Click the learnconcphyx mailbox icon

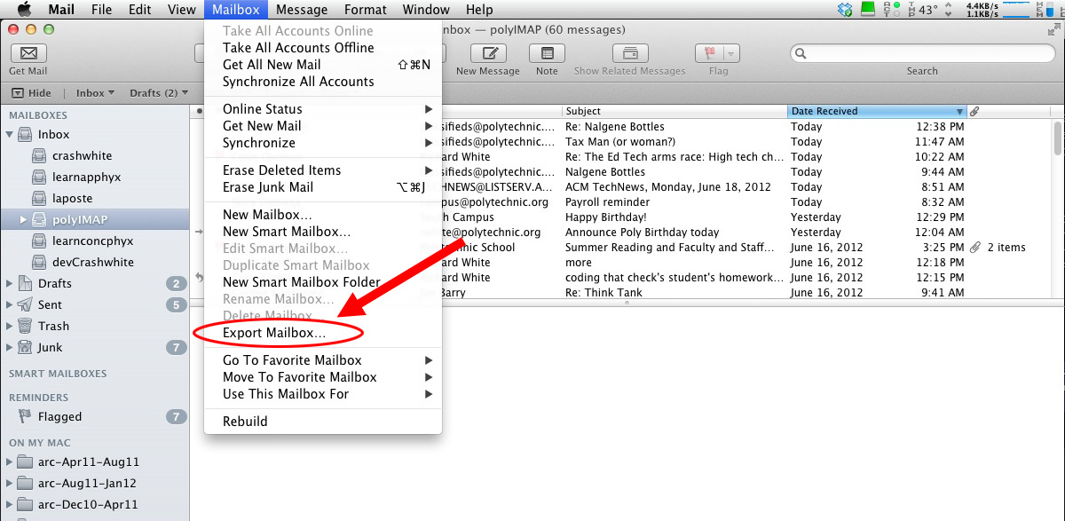coord(38,241)
